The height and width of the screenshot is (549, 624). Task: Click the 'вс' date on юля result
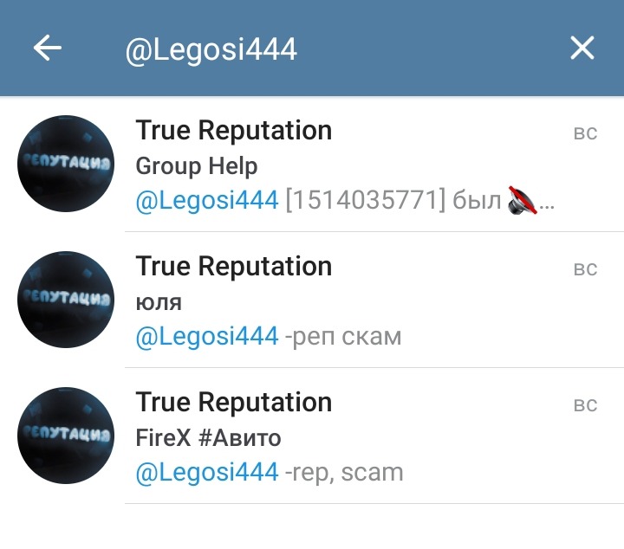tap(585, 269)
